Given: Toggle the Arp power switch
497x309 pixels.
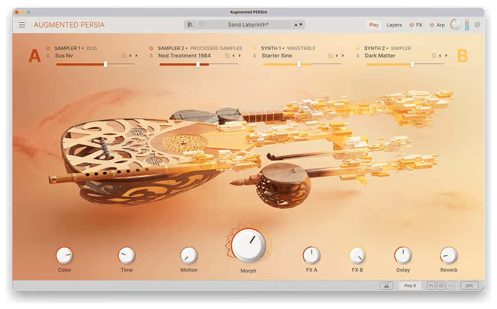Looking at the screenshot, I should point(432,25).
